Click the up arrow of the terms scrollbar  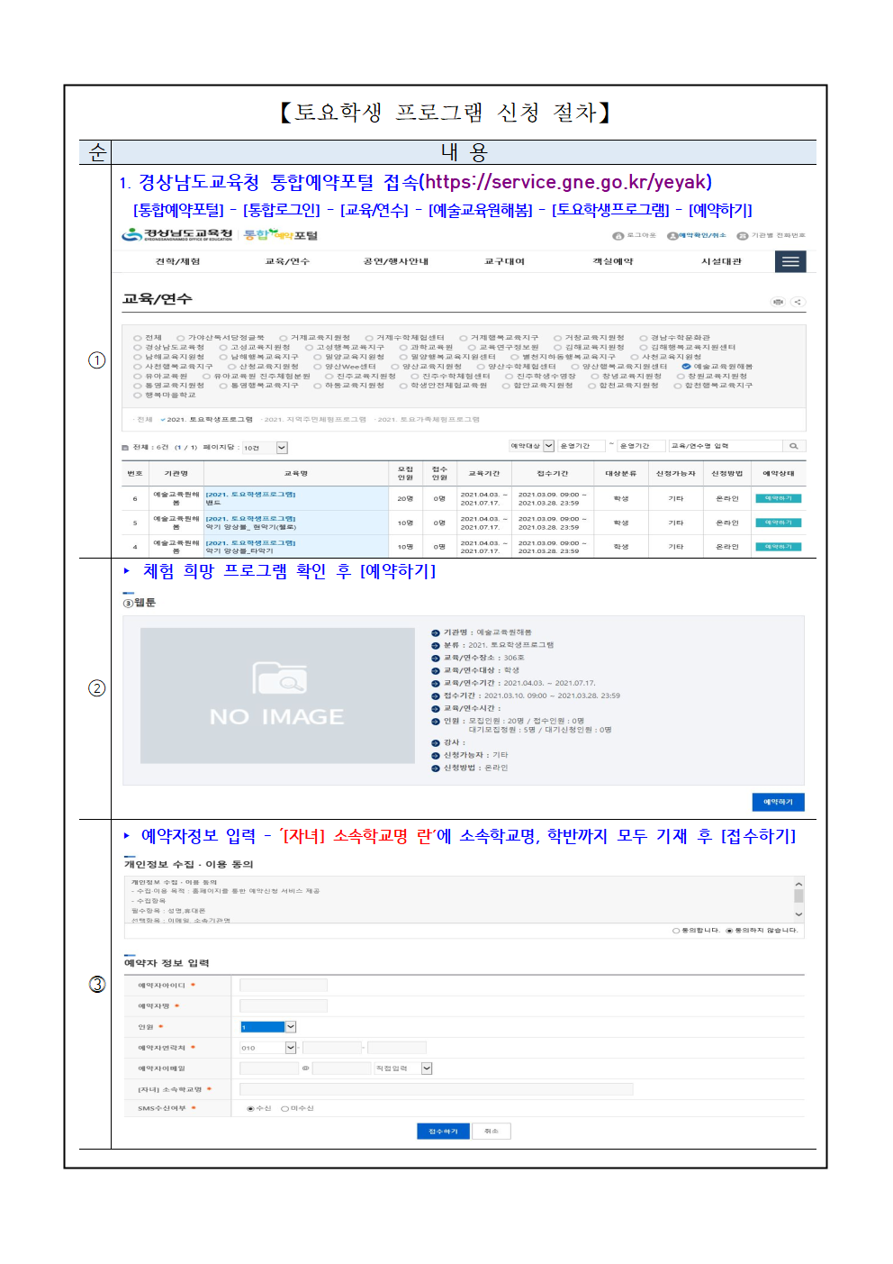(798, 884)
